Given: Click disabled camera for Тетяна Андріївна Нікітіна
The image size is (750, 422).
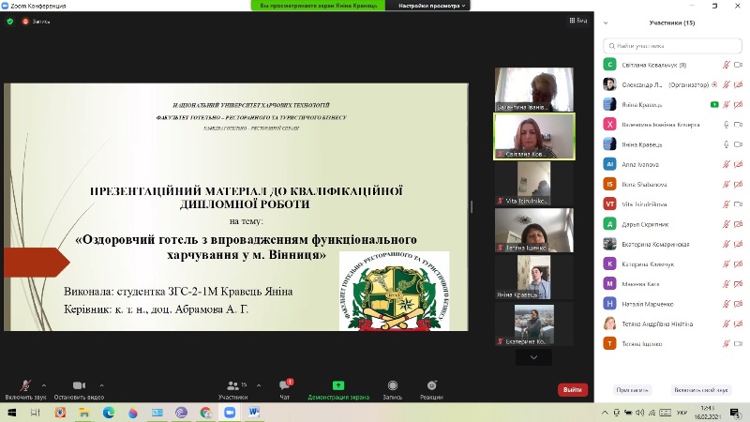Looking at the screenshot, I should (738, 324).
